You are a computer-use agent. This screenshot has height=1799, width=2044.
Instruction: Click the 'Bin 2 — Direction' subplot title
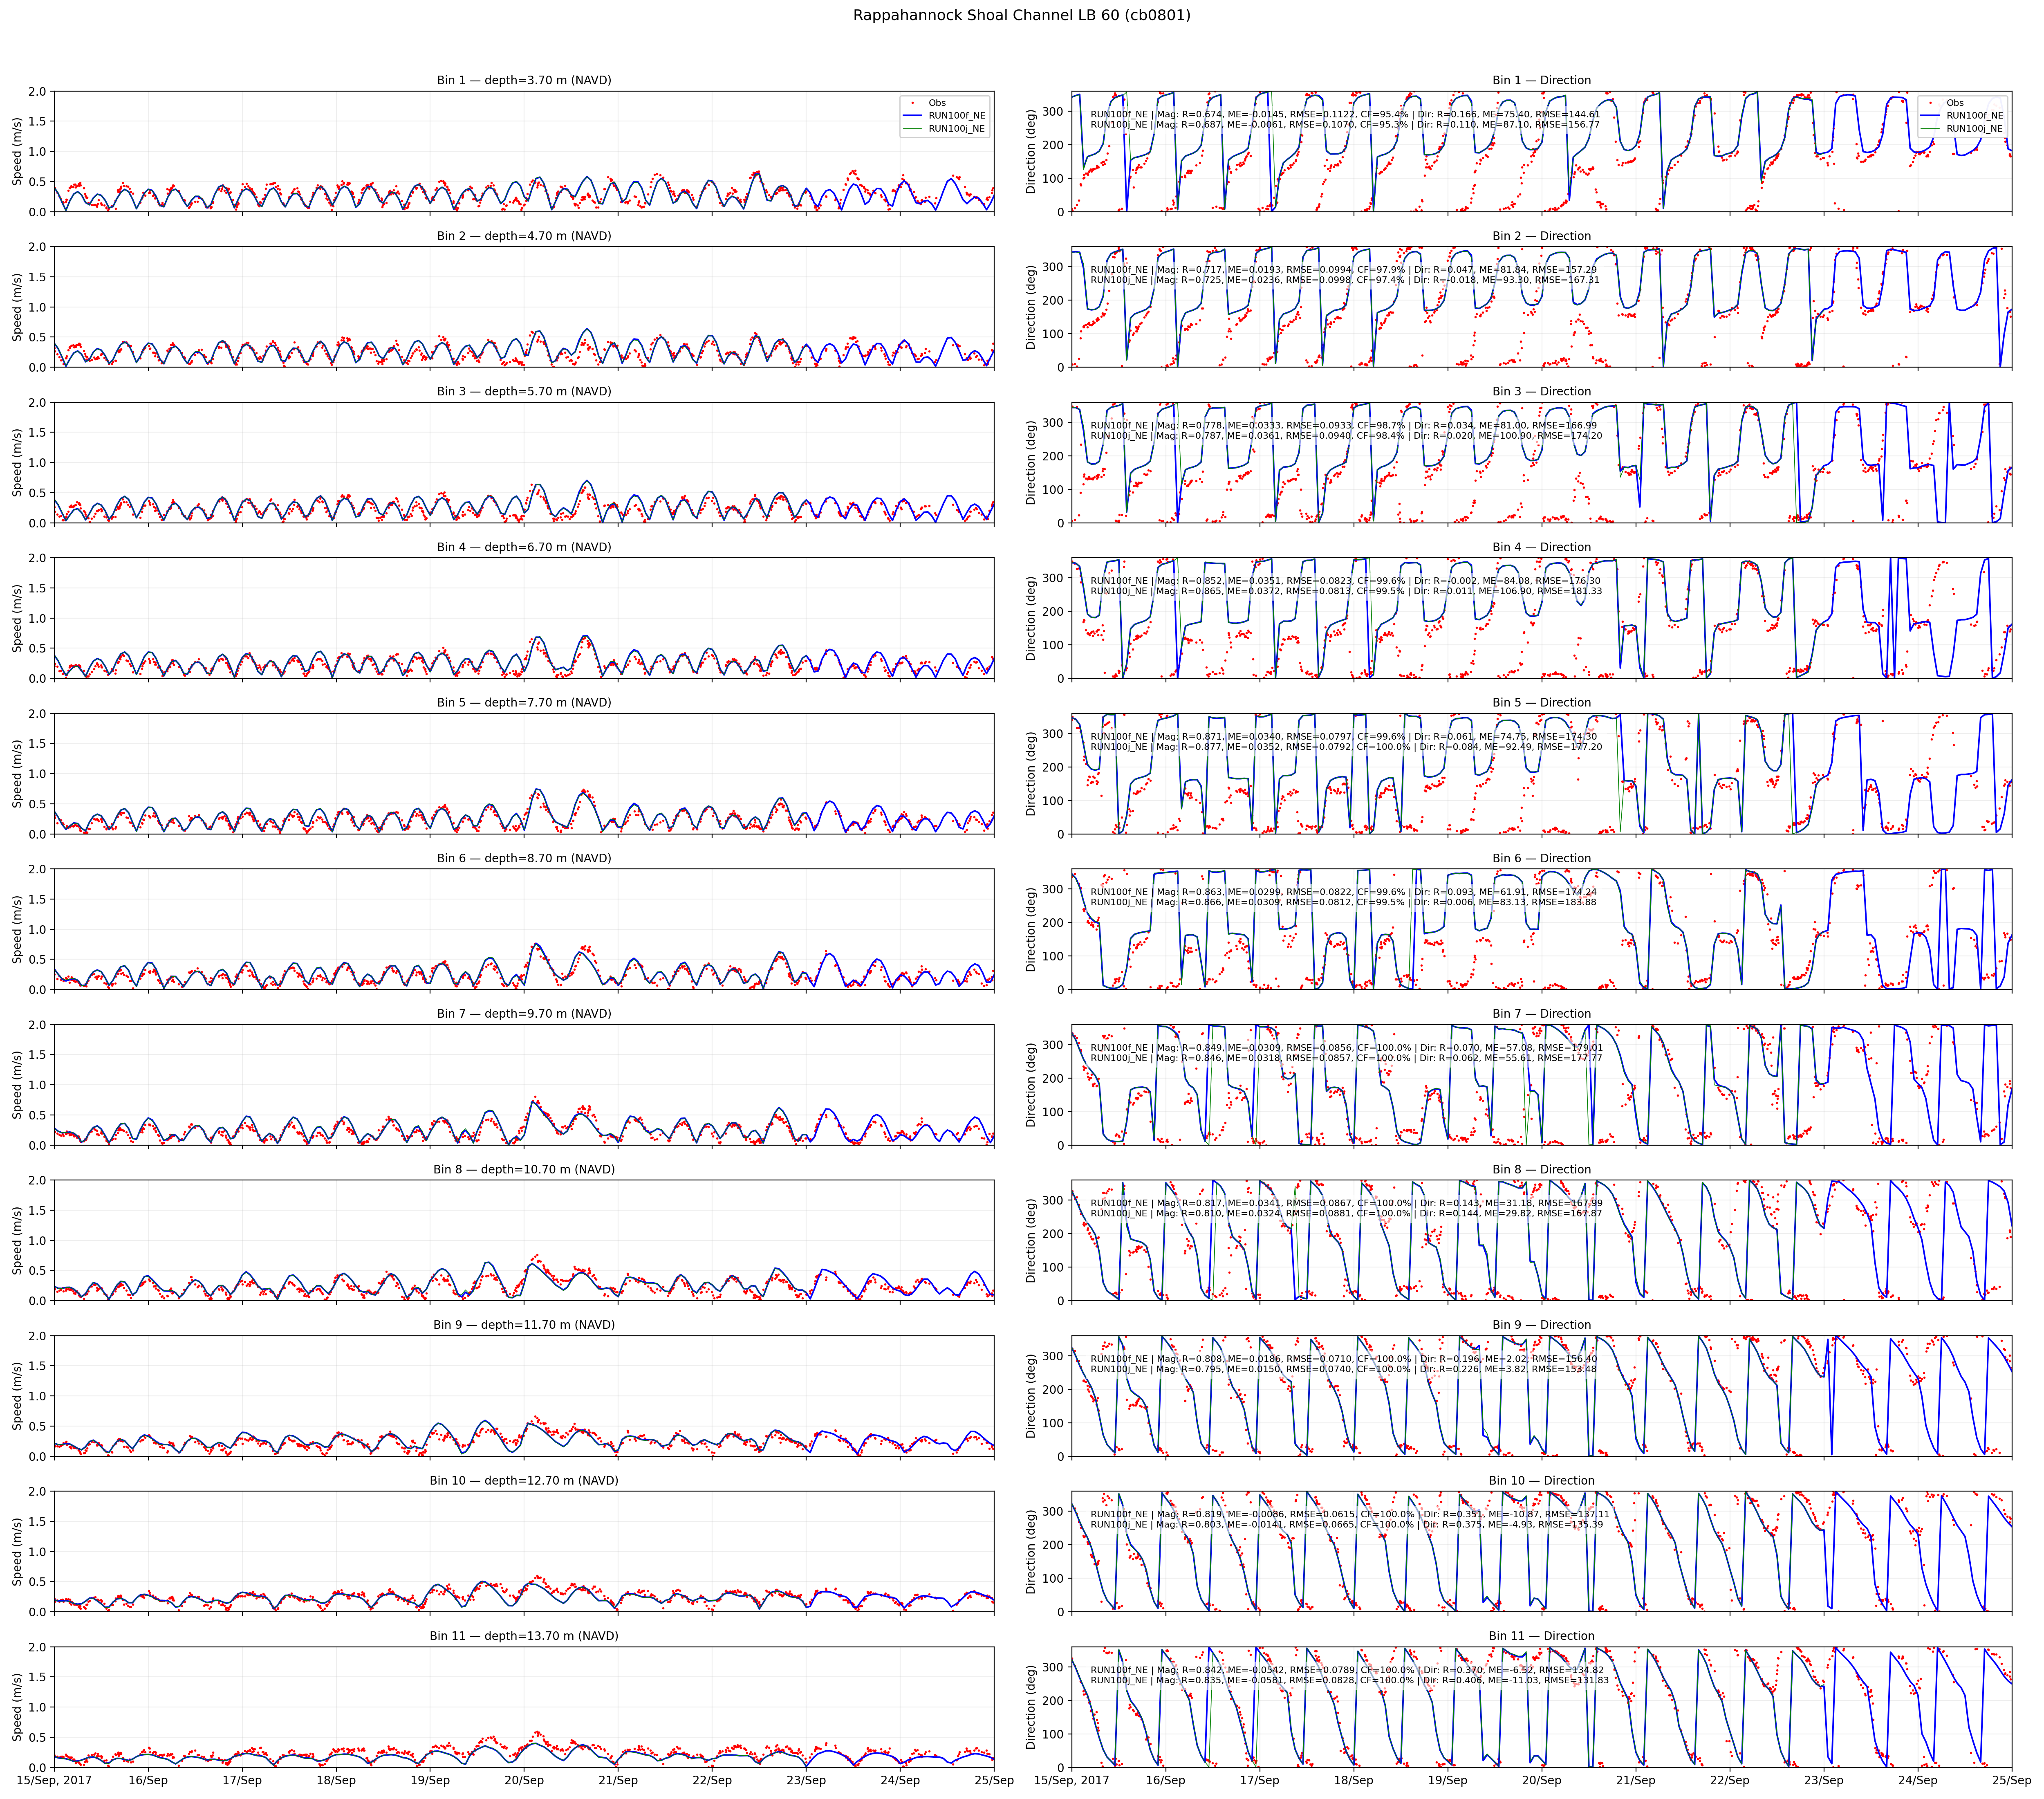[x=1542, y=236]
